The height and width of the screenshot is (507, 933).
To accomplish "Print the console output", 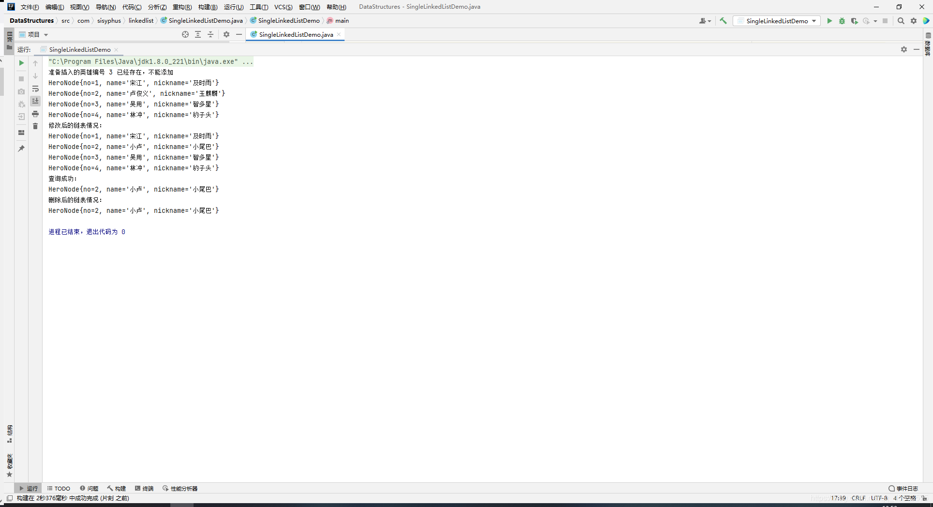I will 35,114.
